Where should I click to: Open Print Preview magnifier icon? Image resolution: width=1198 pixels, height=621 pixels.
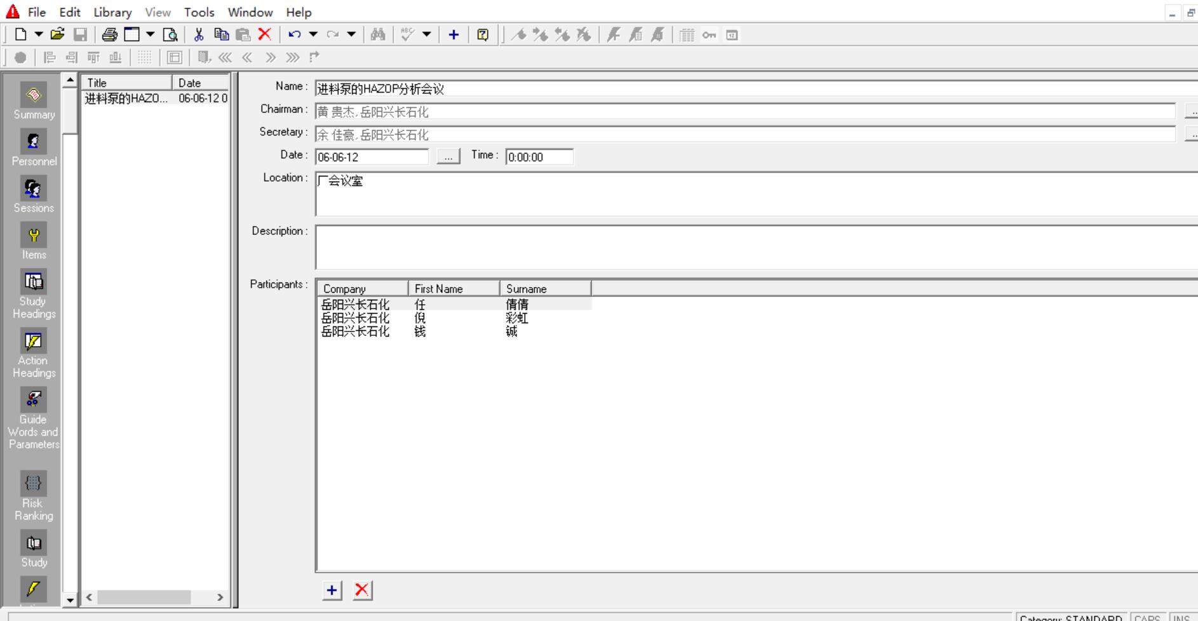point(170,35)
